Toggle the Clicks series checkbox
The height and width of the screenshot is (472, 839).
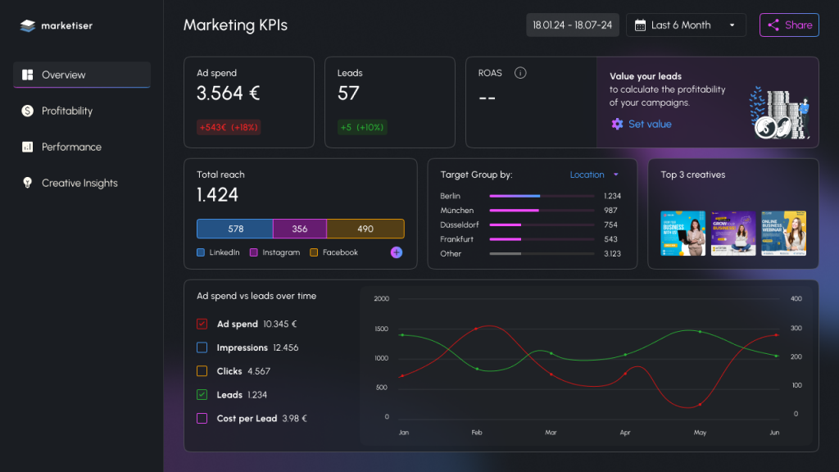[202, 371]
